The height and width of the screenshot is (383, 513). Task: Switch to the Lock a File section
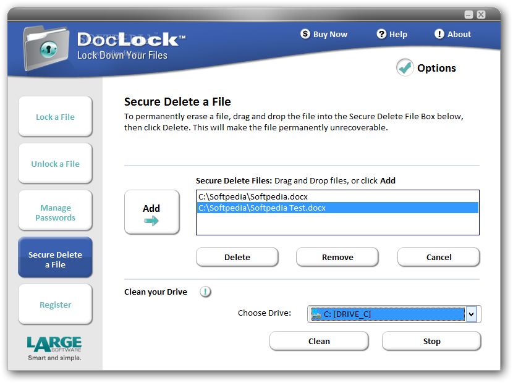click(55, 116)
